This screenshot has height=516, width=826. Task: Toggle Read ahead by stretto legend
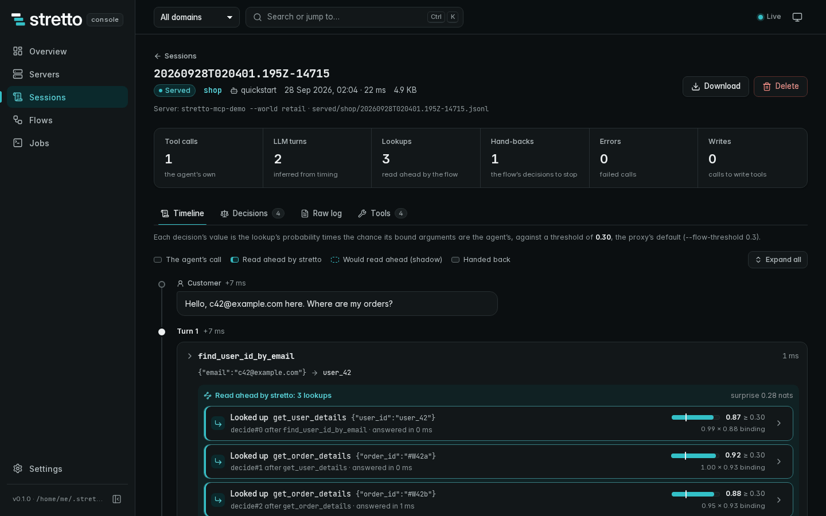pyautogui.click(x=276, y=260)
